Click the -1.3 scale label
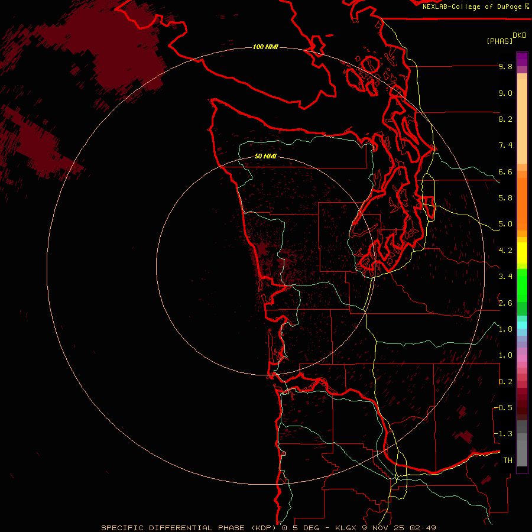The image size is (532, 532). pyautogui.click(x=503, y=434)
